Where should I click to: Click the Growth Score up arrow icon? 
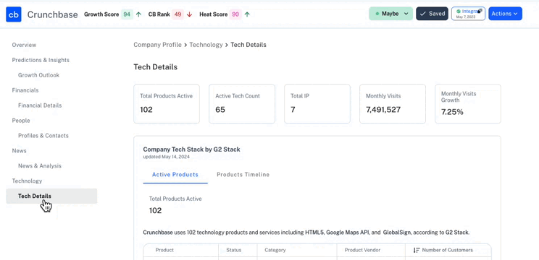pyautogui.click(x=138, y=14)
